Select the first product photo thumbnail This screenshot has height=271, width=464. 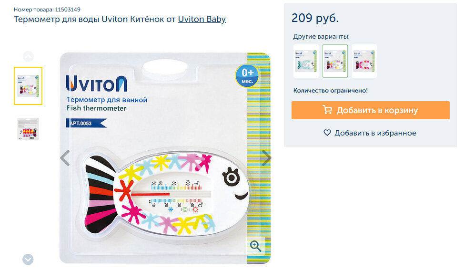(x=28, y=86)
